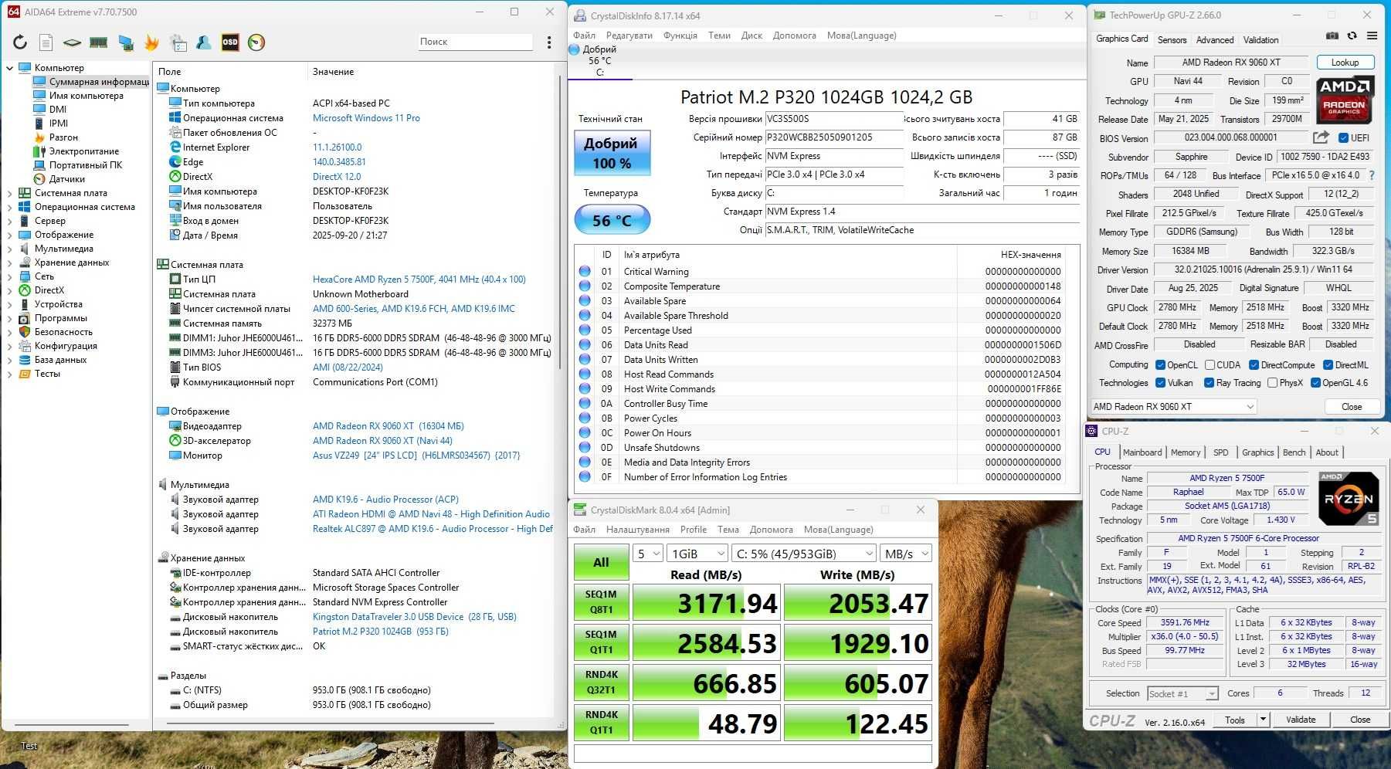Open GPU-Z hamburger menu icon
The width and height of the screenshot is (1391, 769).
(x=1372, y=36)
